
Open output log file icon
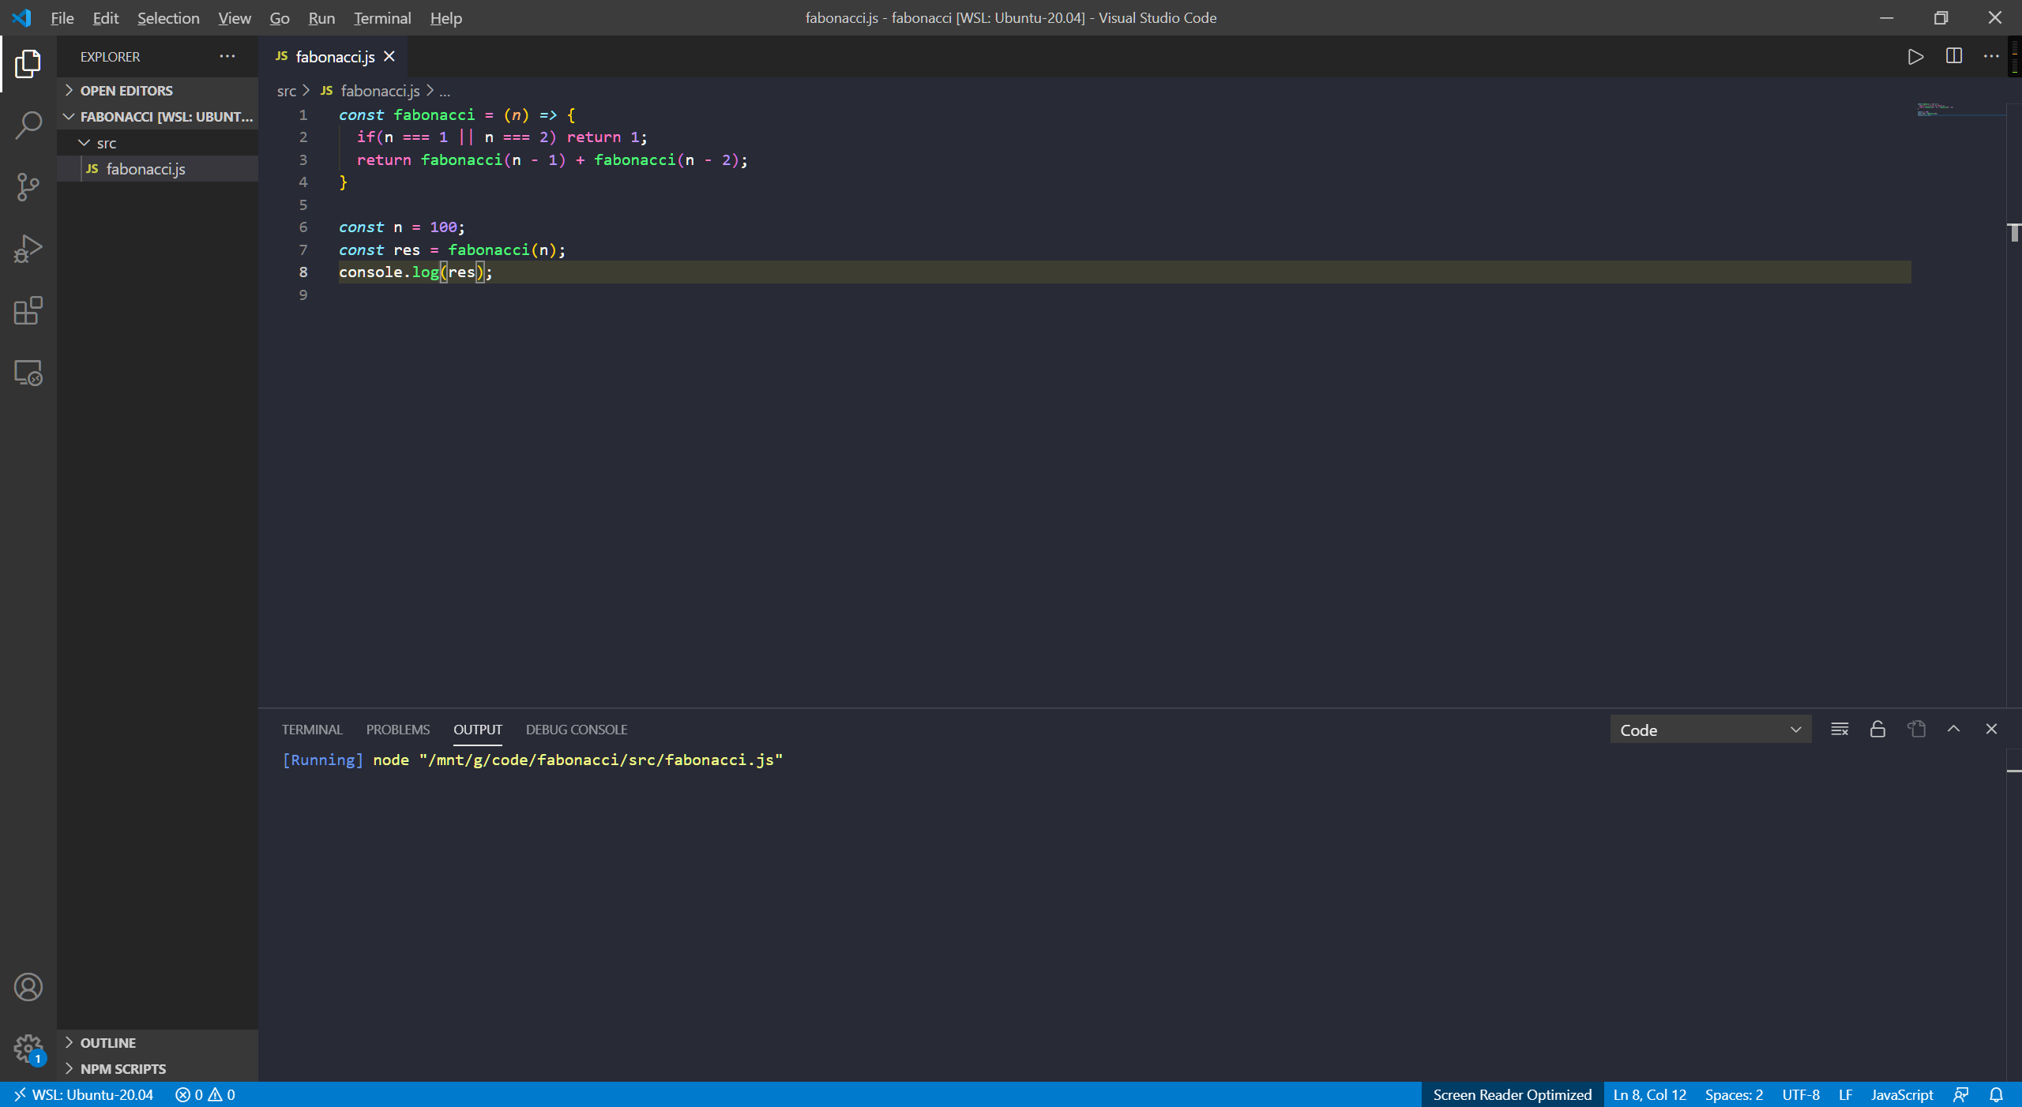click(1916, 730)
